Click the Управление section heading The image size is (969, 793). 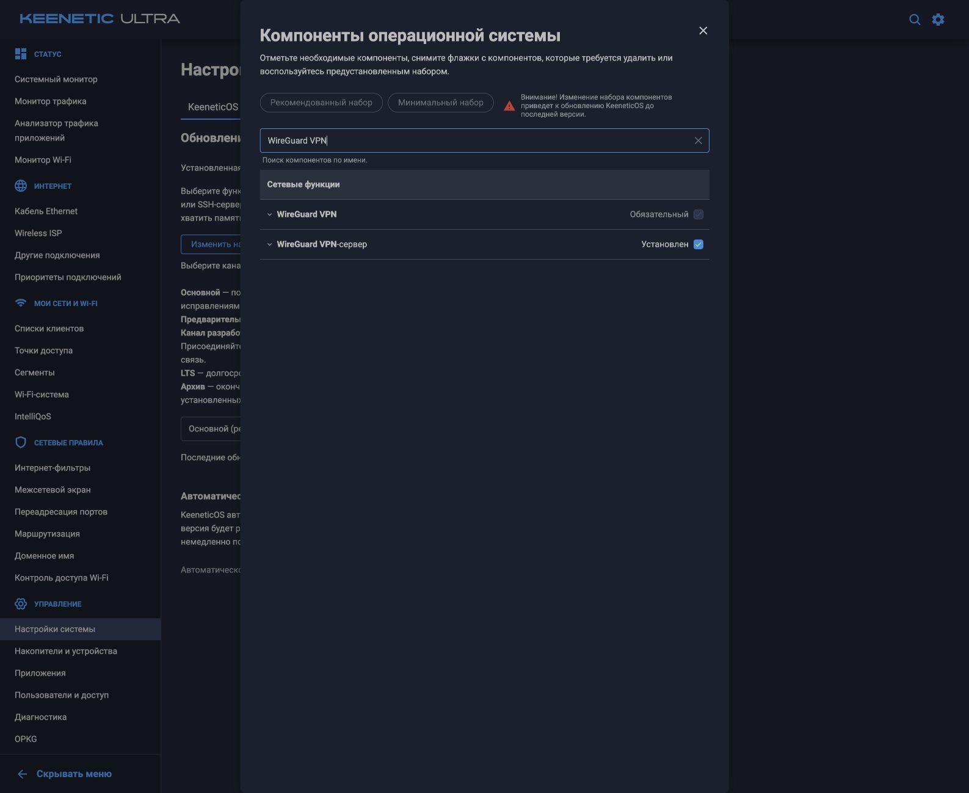(58, 604)
